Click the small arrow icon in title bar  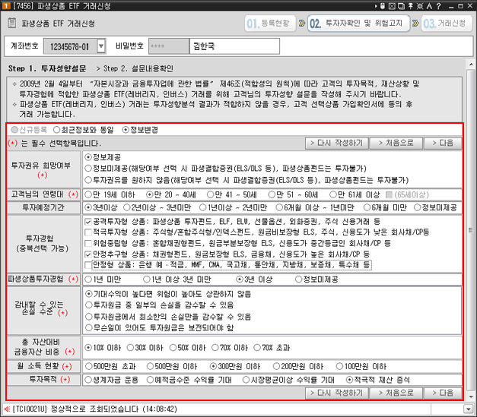pyautogui.click(x=376, y=6)
